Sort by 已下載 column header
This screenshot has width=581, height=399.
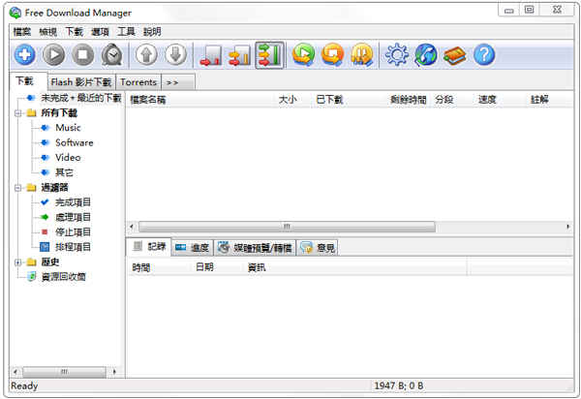tap(349, 100)
